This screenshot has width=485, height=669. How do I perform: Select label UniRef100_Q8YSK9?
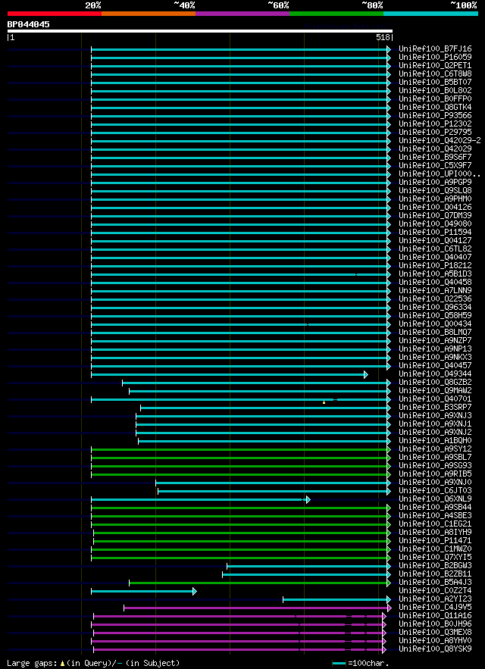point(435,648)
